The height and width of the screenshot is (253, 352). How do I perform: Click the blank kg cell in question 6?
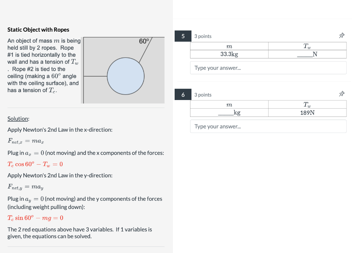229,112
